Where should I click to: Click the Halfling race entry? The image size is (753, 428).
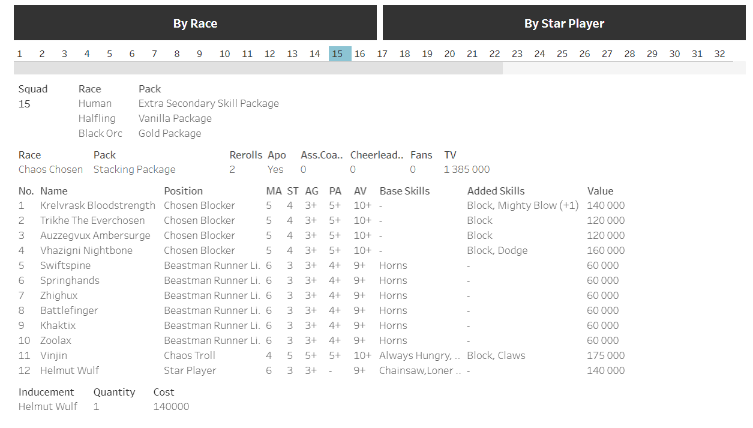pyautogui.click(x=97, y=118)
